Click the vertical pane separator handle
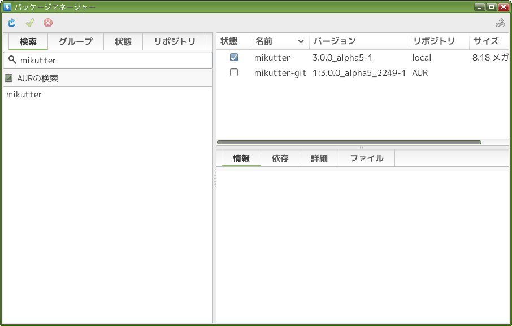 pos(215,178)
